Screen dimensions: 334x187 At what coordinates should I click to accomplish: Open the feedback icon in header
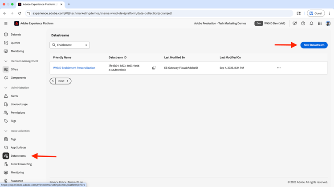pyautogui.click(x=295, y=24)
